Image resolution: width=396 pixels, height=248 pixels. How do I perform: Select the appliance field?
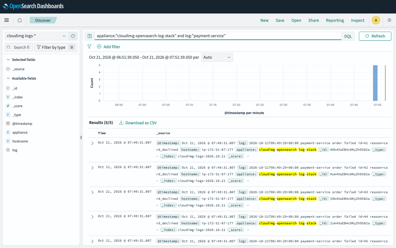click(x=20, y=132)
